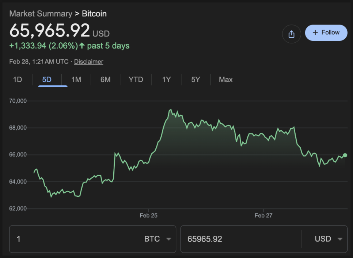This screenshot has width=353, height=258.
Task: Click the BTC amount input field
Action: [69, 239]
